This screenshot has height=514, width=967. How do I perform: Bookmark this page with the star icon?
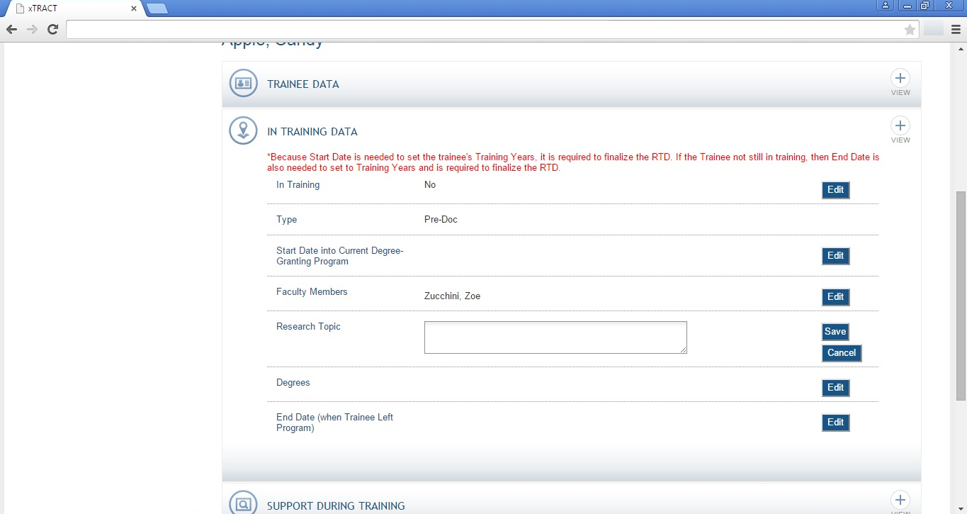click(910, 29)
